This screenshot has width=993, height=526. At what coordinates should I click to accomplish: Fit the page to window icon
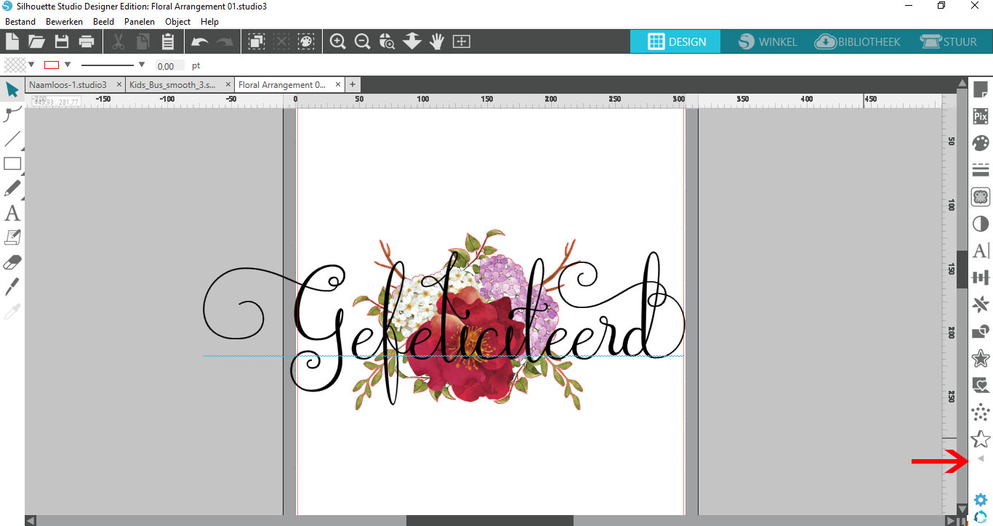pos(462,41)
